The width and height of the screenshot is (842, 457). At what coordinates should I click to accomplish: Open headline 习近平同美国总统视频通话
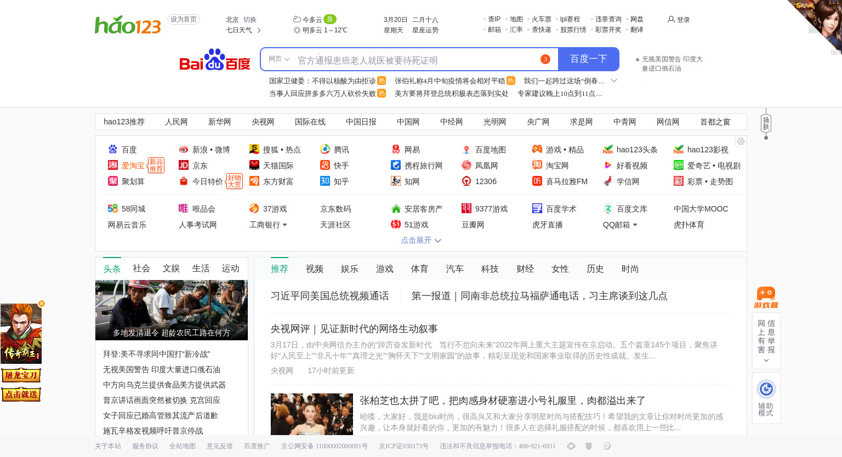(330, 296)
